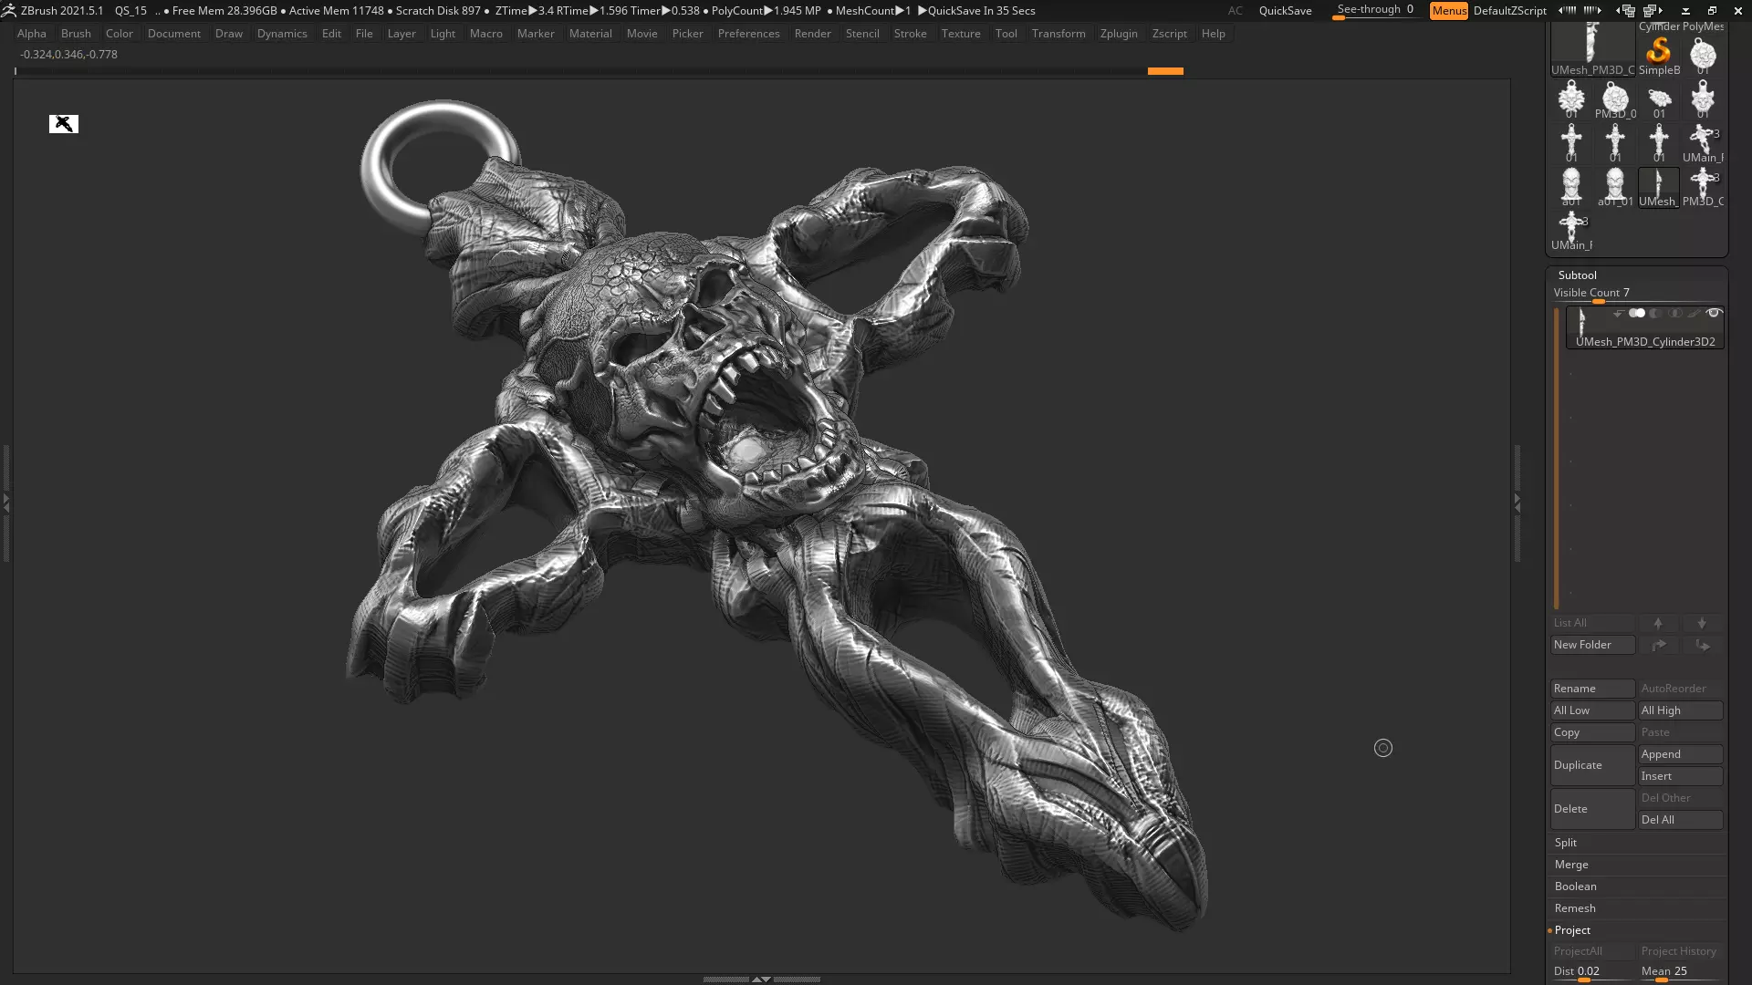Collapse the Project subpalette

pyautogui.click(x=1572, y=930)
